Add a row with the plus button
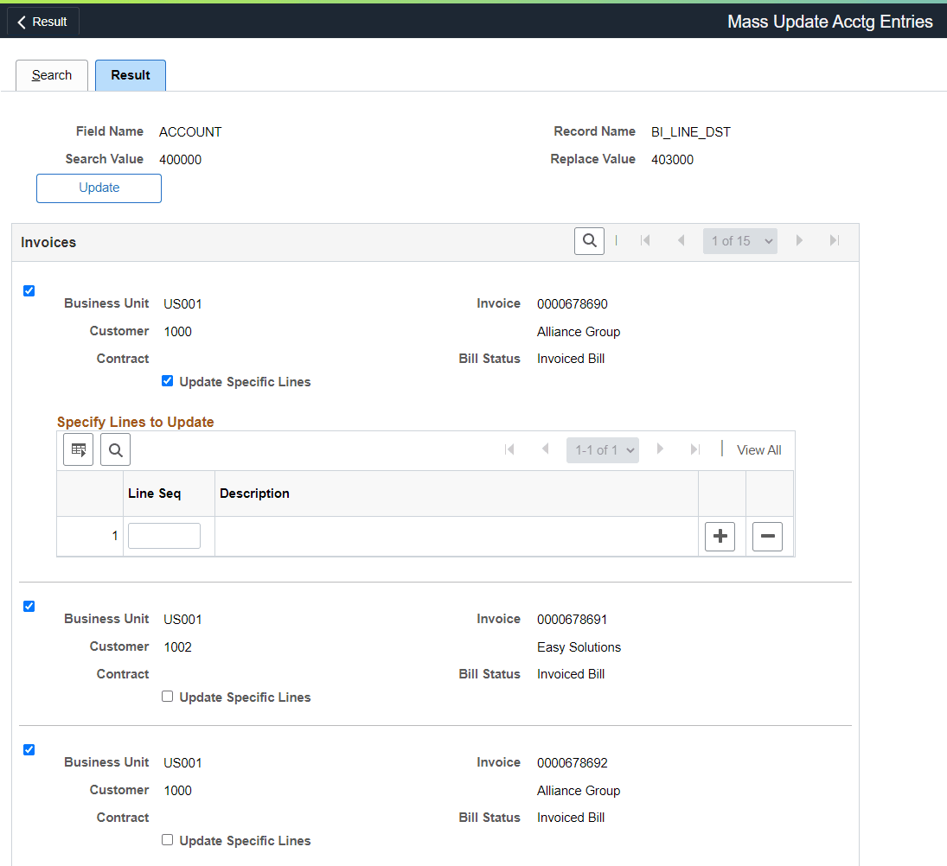This screenshot has height=866, width=947. click(x=720, y=537)
